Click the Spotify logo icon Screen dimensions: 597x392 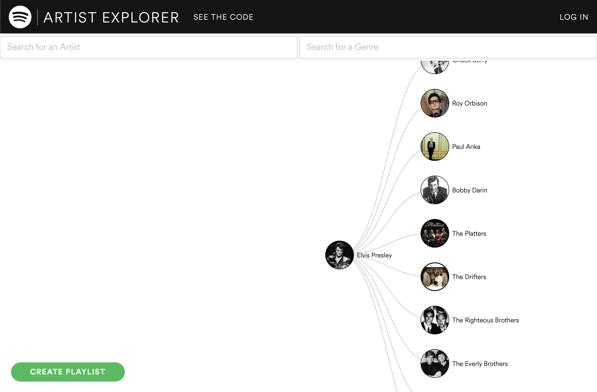[x=20, y=17]
